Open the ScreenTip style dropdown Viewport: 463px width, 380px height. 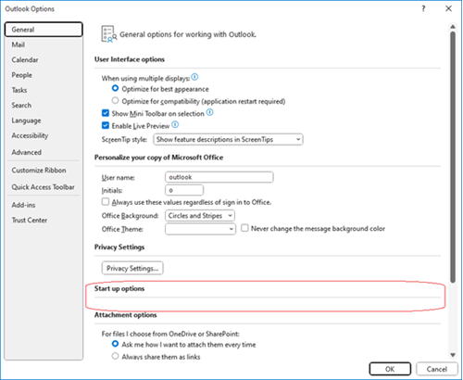(x=228, y=139)
